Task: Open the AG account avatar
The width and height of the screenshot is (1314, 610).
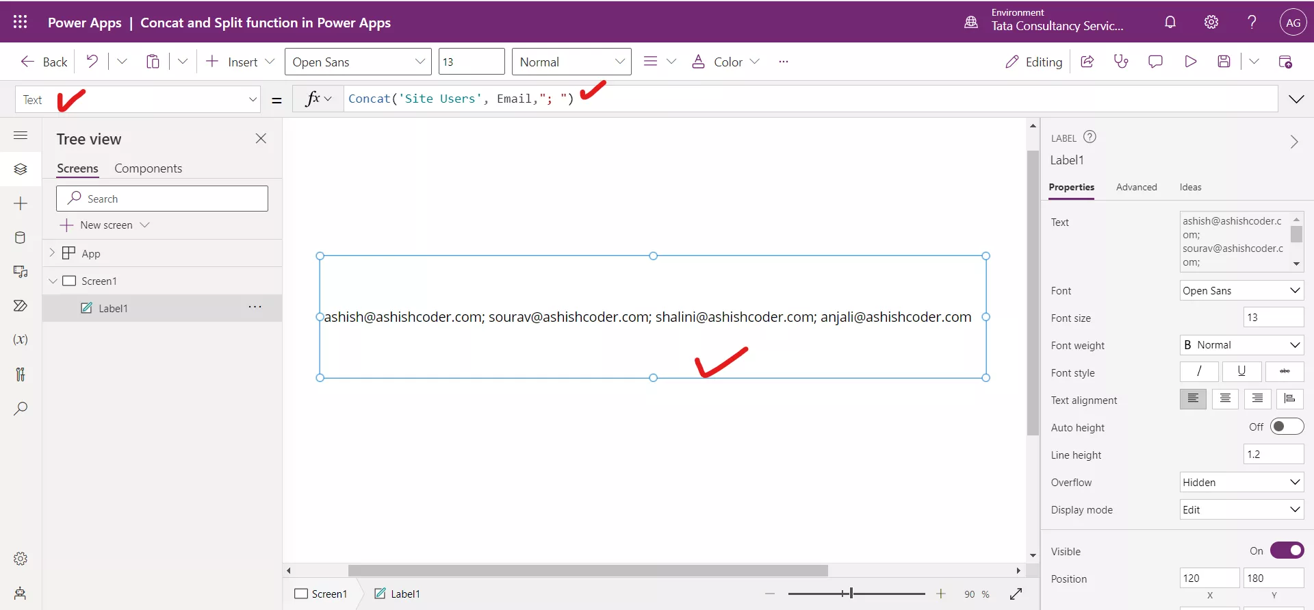Action: [1293, 22]
